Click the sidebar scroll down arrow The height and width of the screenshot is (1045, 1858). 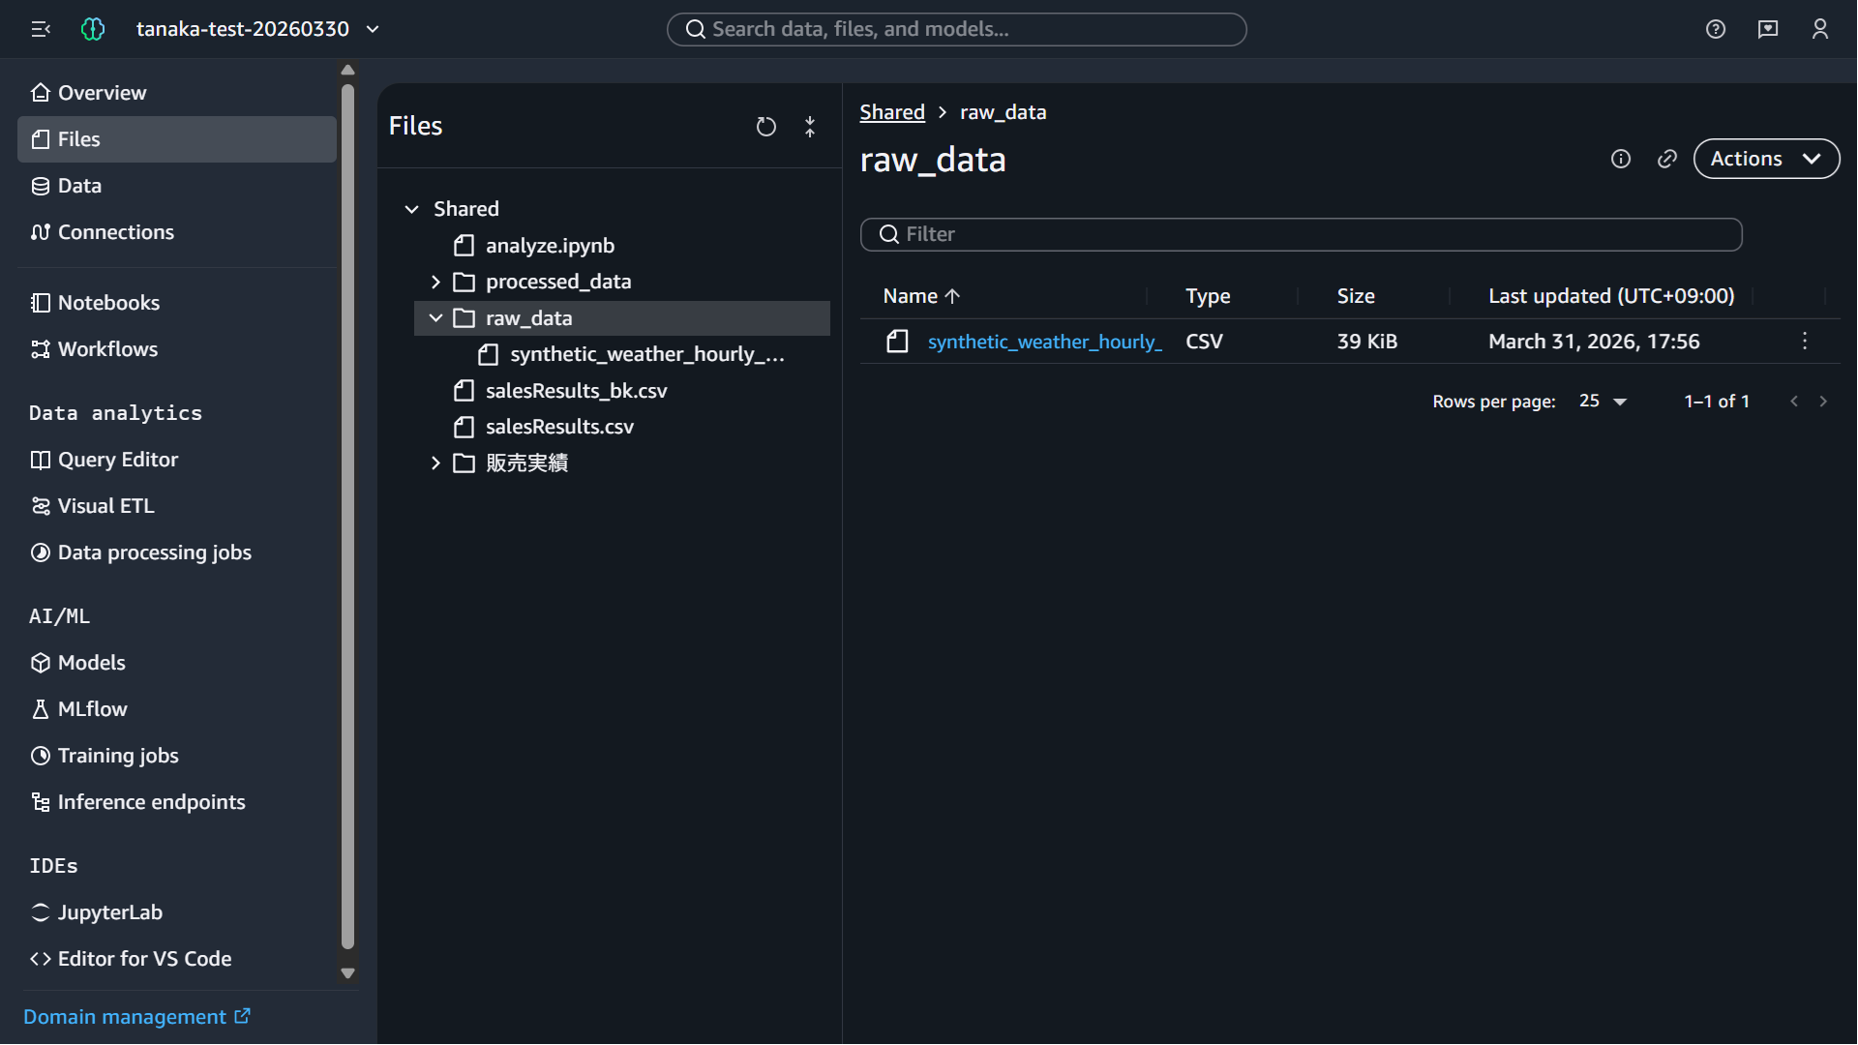(348, 973)
